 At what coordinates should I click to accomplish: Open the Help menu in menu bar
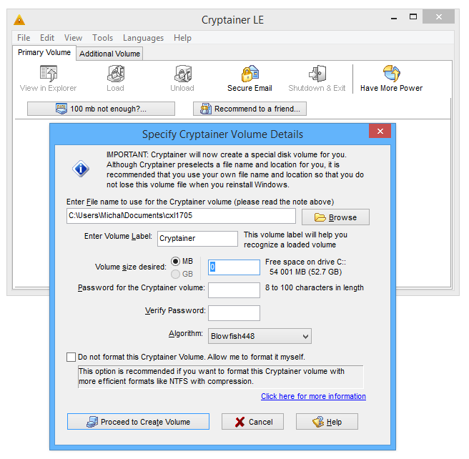182,38
